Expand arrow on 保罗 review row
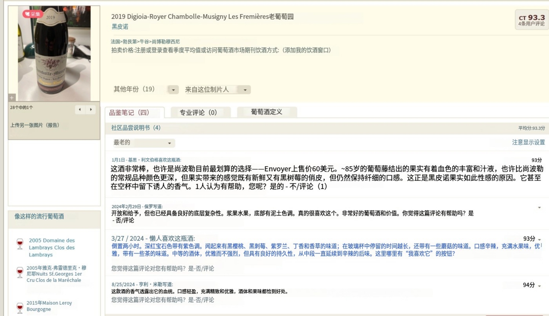This screenshot has width=549, height=316. point(539,207)
